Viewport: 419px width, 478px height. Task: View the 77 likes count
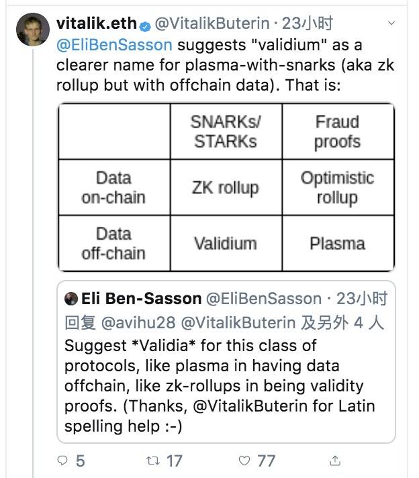266,461
